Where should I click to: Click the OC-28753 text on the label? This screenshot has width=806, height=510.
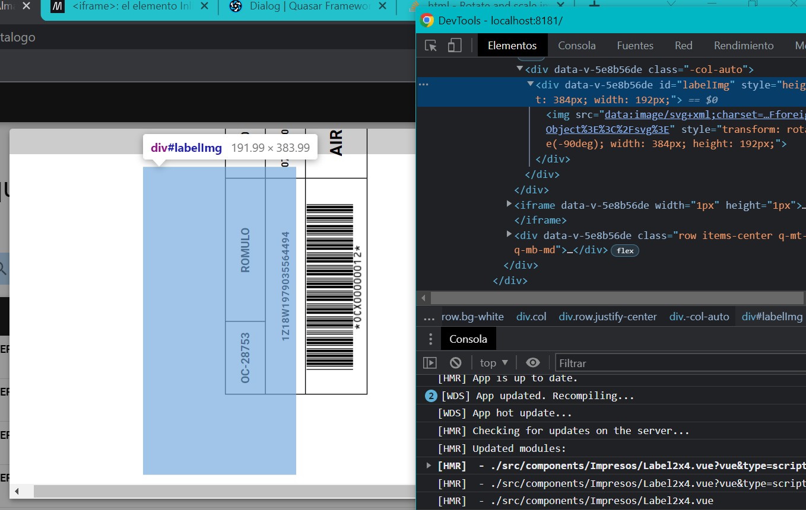point(245,358)
